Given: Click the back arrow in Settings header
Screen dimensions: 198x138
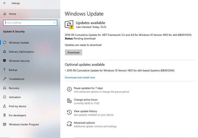Looking at the screenshot, I should point(5,3).
